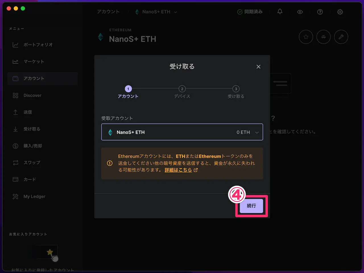The height and width of the screenshot is (273, 364).
Task: Click the portfolio chart icon
Action: 16,45
